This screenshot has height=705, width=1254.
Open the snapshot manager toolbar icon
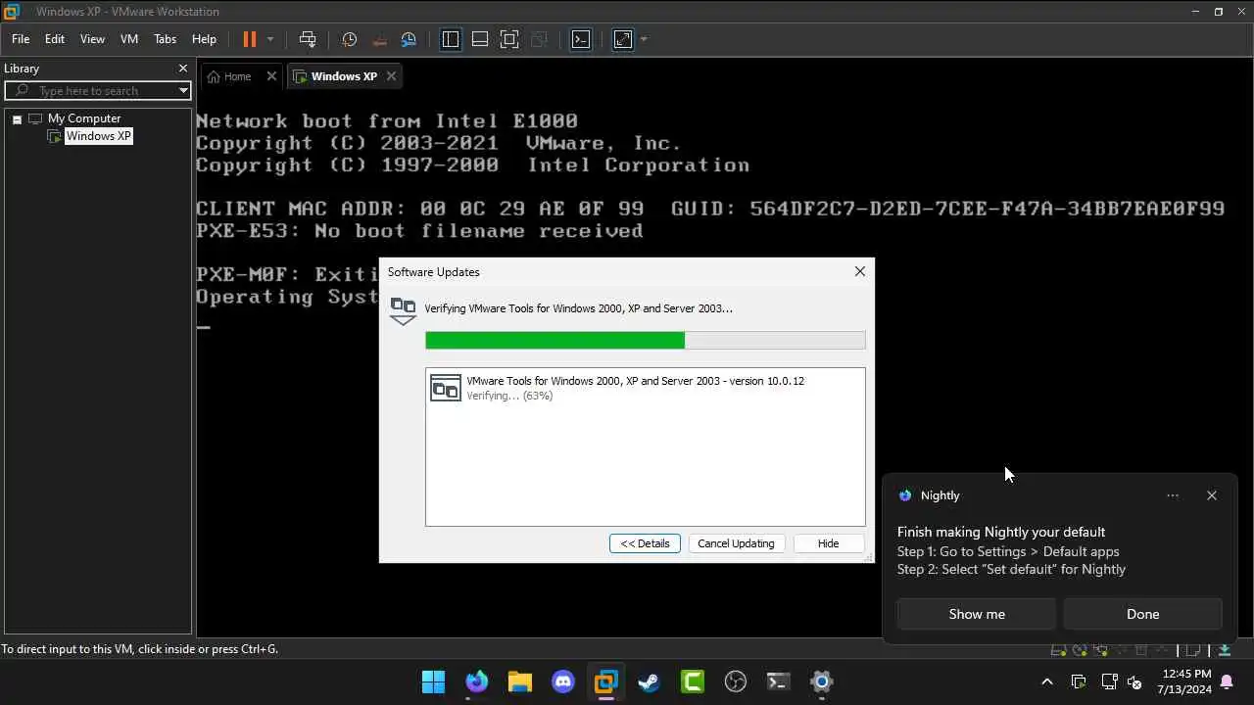pos(410,39)
